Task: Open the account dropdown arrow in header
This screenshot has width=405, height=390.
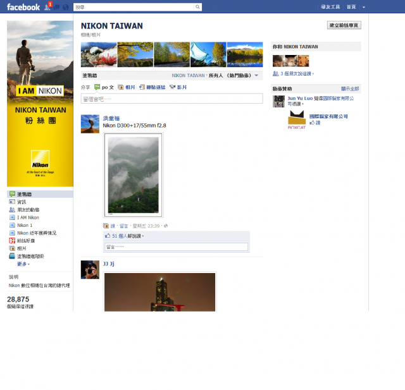Action: pos(364,7)
